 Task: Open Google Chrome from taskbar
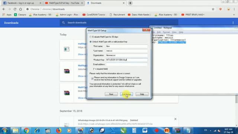(x=26, y=131)
